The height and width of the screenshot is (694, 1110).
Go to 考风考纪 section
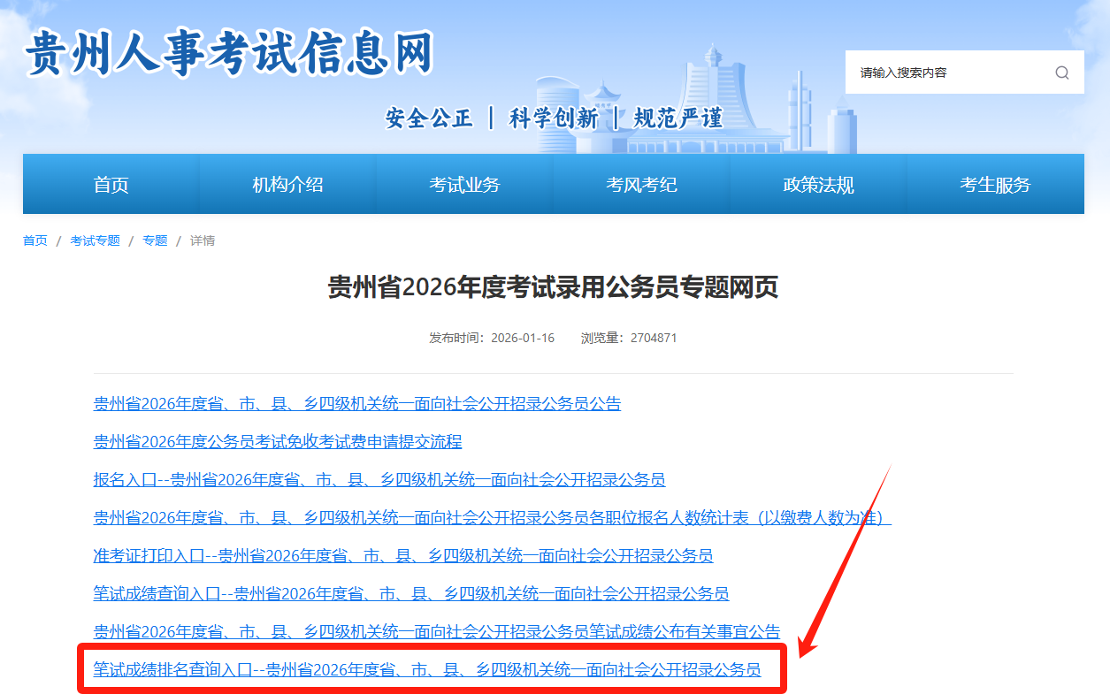click(x=641, y=185)
